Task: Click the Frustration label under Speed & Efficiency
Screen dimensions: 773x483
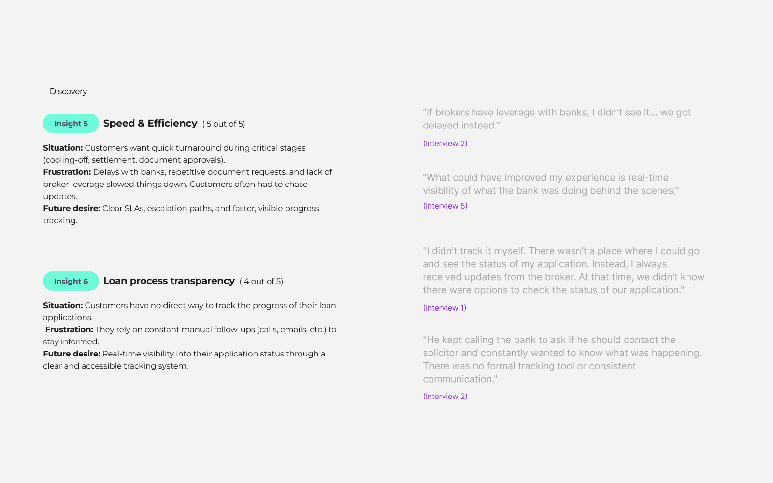Action: click(x=67, y=172)
